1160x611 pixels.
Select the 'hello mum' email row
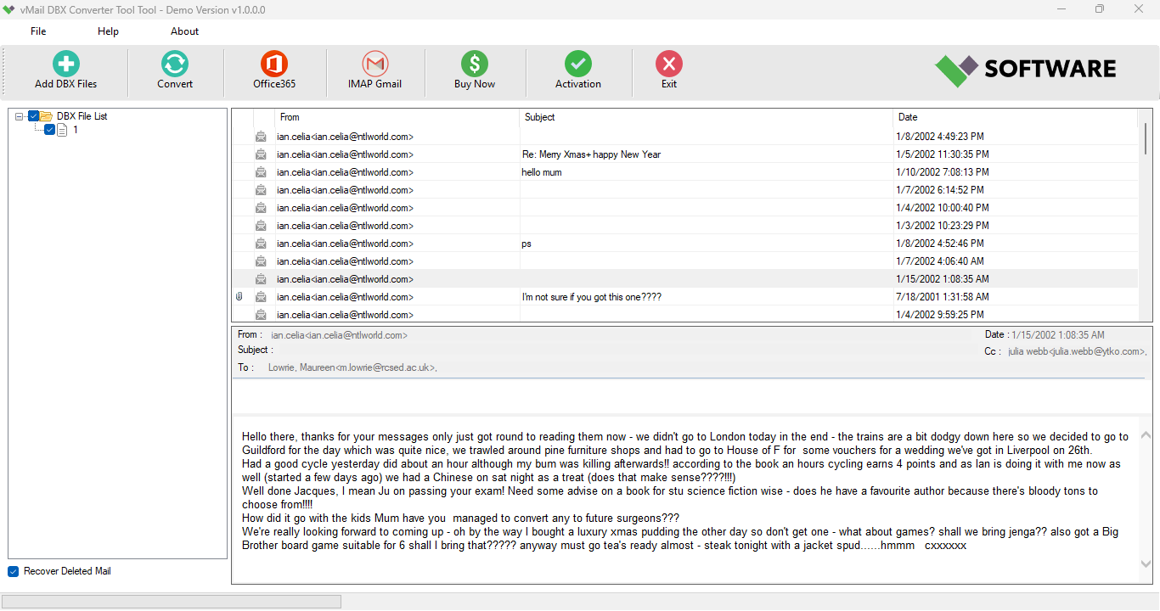point(542,172)
